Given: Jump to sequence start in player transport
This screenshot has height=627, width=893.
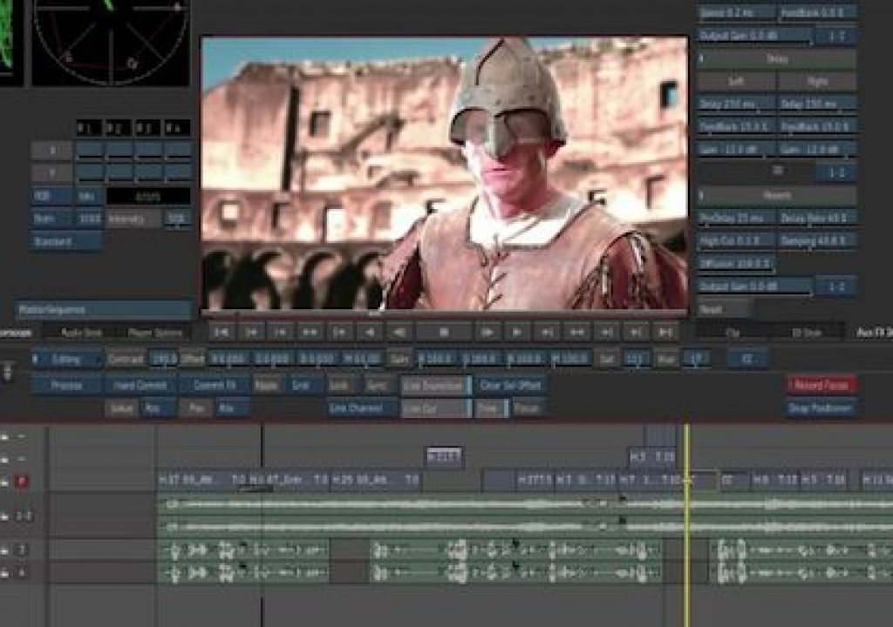Looking at the screenshot, I should (x=222, y=332).
